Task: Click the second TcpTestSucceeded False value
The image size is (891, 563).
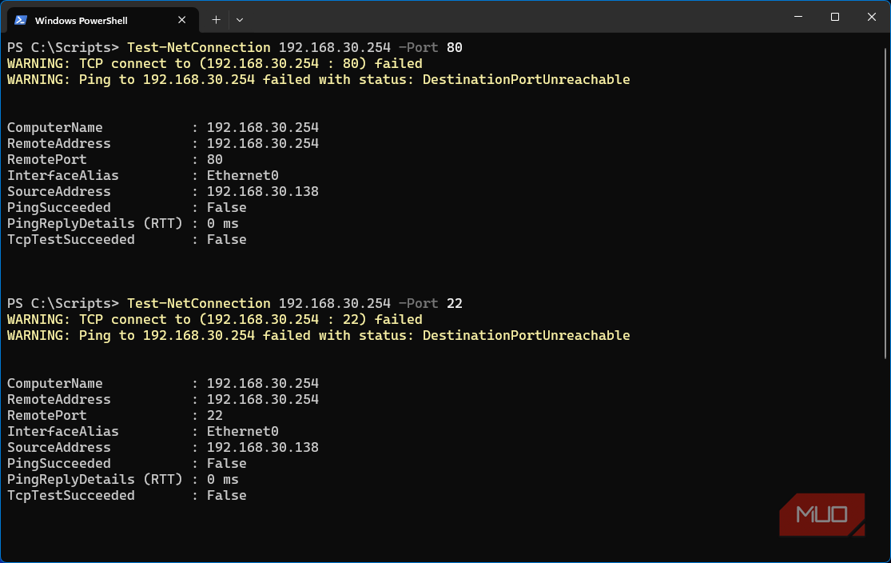Action: click(227, 495)
